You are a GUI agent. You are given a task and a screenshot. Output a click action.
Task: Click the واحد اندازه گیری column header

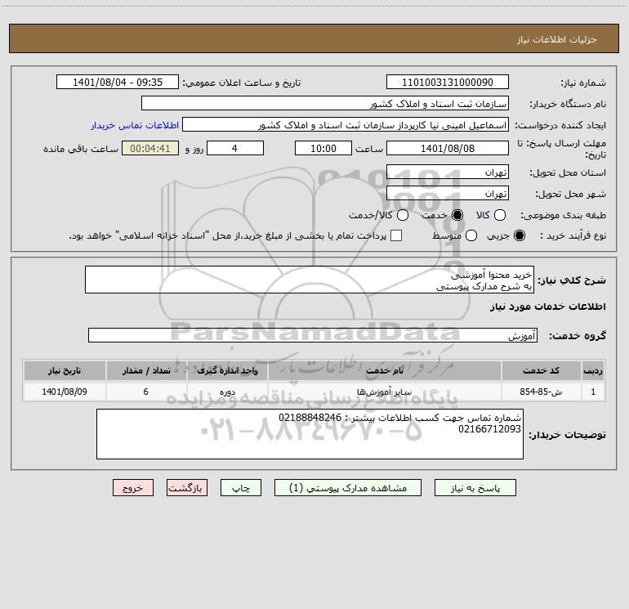pos(227,370)
